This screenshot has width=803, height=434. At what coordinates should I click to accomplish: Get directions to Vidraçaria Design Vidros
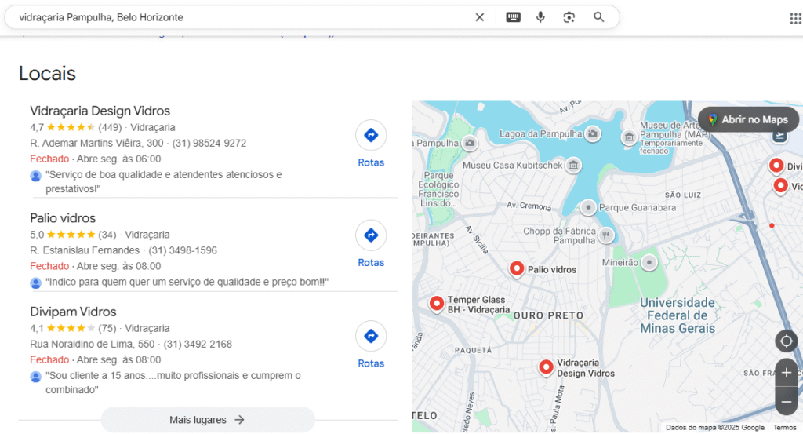[x=371, y=135]
